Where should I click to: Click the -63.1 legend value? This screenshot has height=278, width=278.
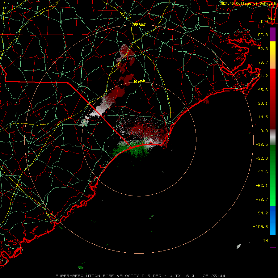[262, 186]
